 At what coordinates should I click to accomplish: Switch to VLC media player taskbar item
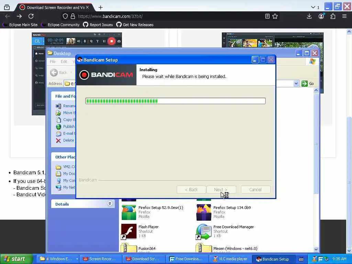pos(230,259)
